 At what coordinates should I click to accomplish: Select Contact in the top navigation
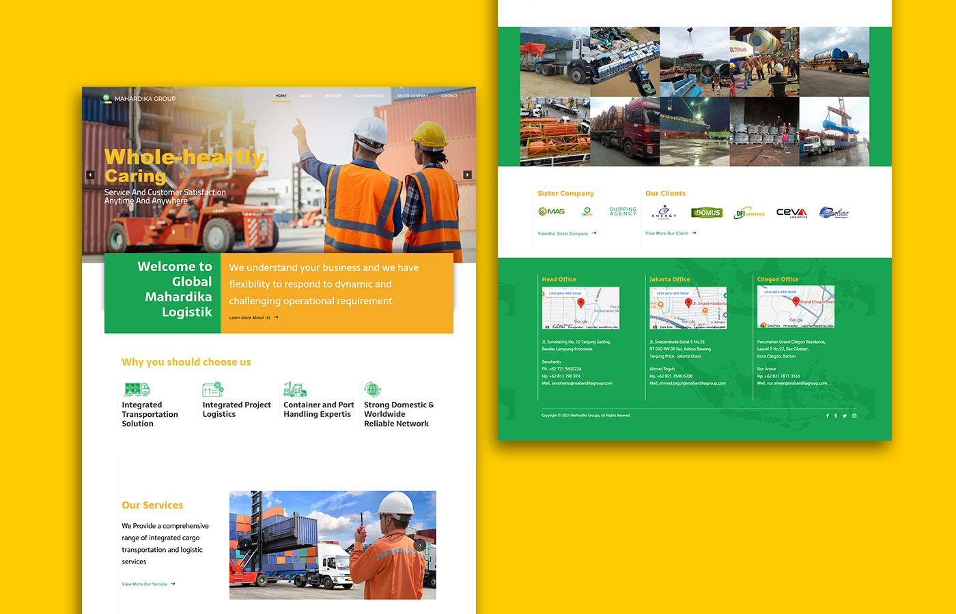[449, 96]
